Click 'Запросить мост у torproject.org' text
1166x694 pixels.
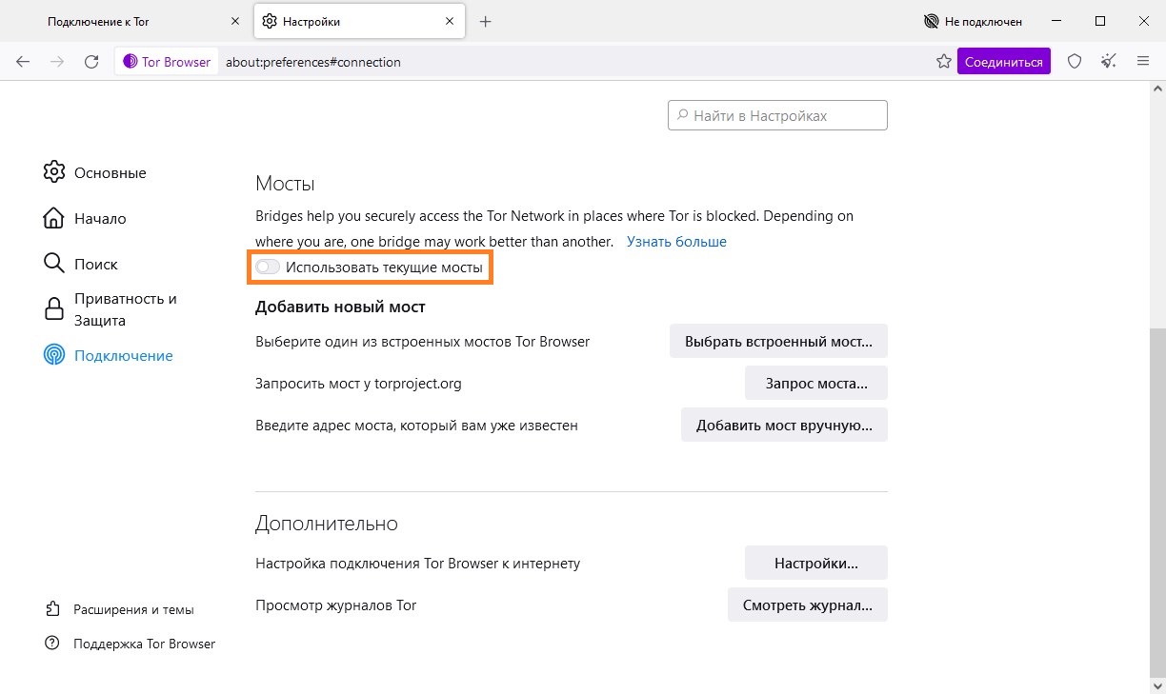[x=358, y=384]
